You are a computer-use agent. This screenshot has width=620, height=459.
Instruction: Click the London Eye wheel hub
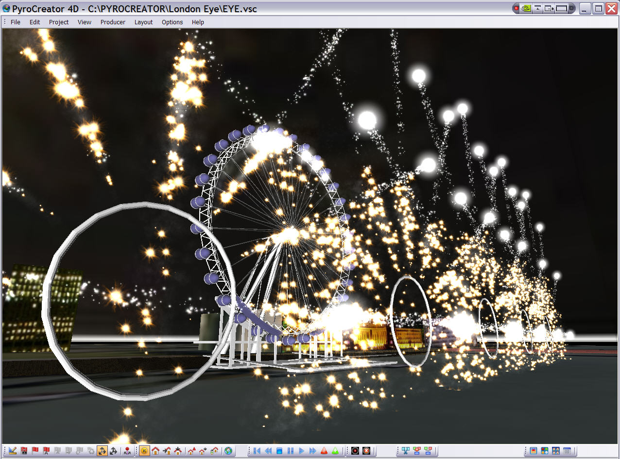coord(291,235)
